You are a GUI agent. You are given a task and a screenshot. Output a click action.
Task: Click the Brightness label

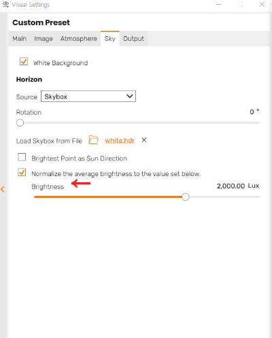tap(48, 186)
